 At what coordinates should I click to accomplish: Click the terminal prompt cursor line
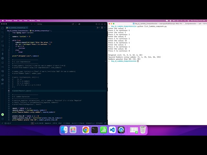tap(124, 61)
